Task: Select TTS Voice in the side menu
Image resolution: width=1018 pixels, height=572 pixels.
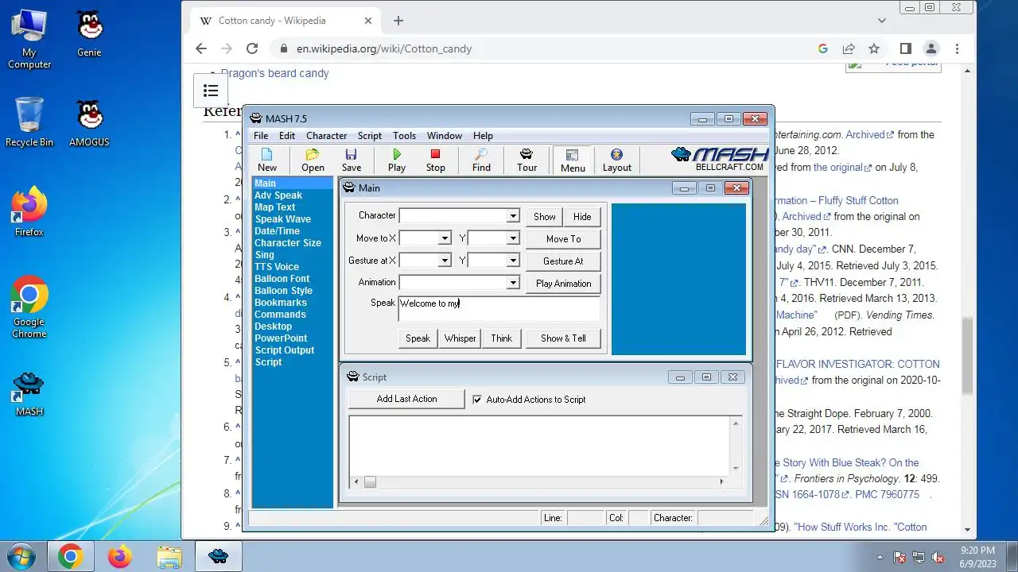Action: pyautogui.click(x=277, y=267)
